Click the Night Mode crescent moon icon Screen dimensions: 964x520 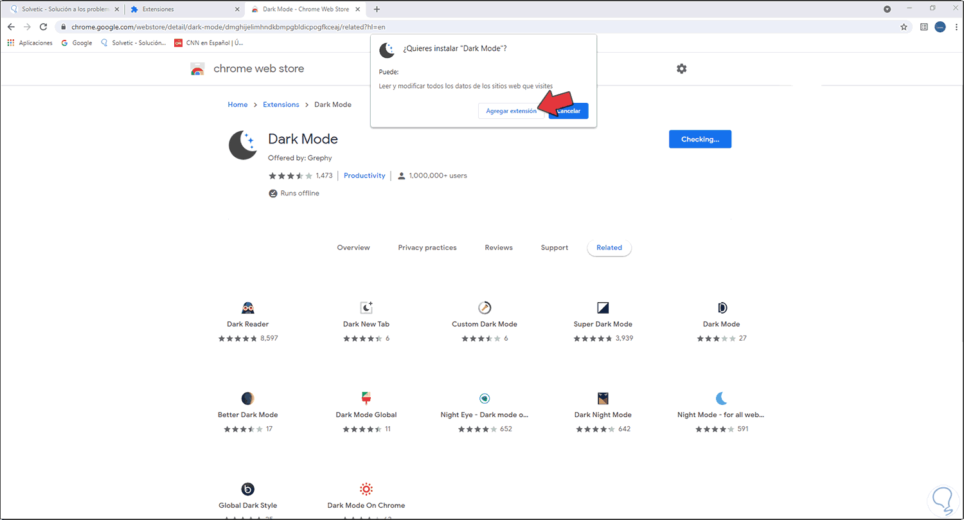click(721, 398)
